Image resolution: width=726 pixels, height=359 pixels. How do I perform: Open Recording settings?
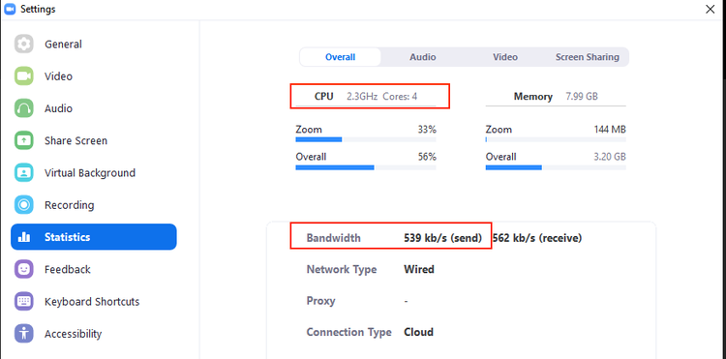point(94,205)
